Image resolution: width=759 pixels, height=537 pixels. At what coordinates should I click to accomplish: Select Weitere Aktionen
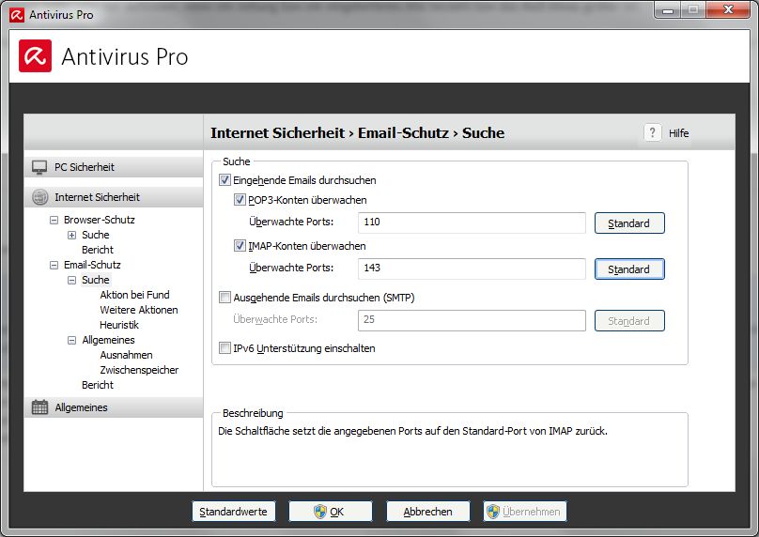tap(139, 310)
